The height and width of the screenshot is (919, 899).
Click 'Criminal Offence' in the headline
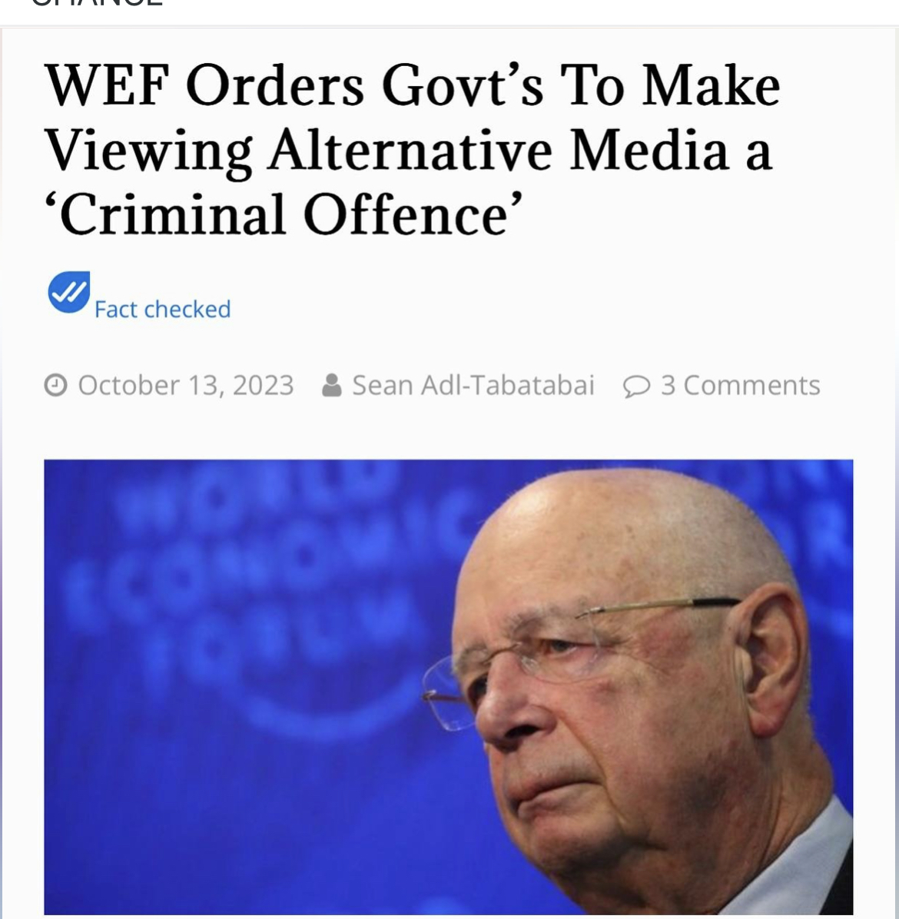284,214
